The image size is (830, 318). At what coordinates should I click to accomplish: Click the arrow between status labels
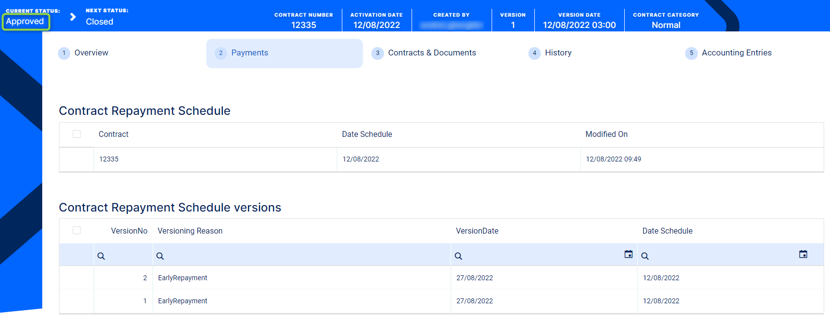(73, 17)
